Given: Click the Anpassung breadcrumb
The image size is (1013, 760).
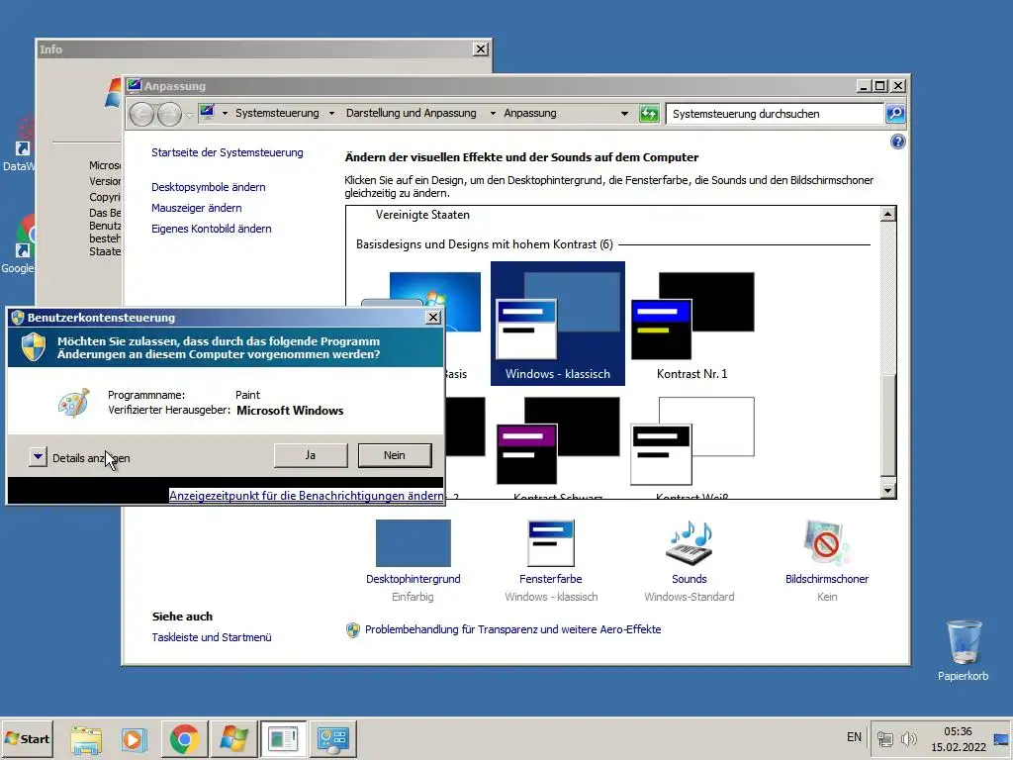Looking at the screenshot, I should tap(530, 113).
